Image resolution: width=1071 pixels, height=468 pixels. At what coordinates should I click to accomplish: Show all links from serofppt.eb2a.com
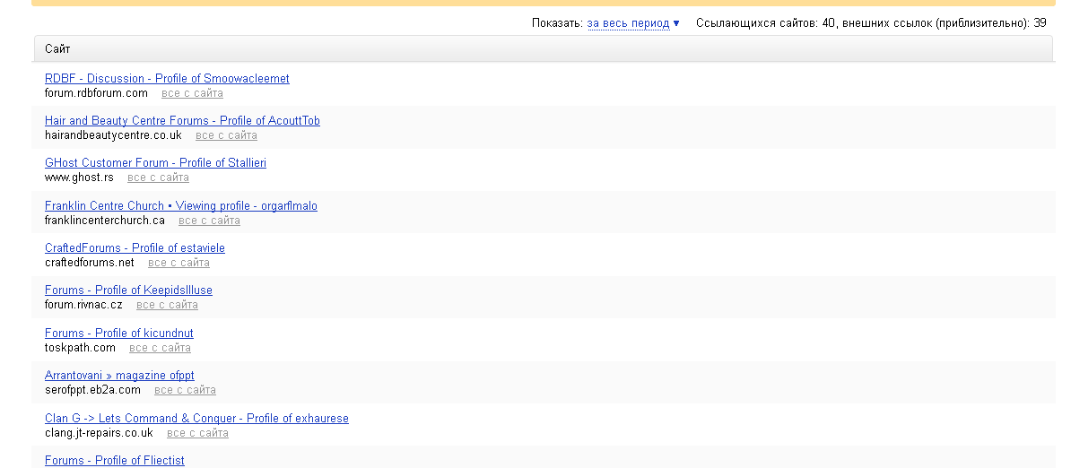click(x=185, y=390)
